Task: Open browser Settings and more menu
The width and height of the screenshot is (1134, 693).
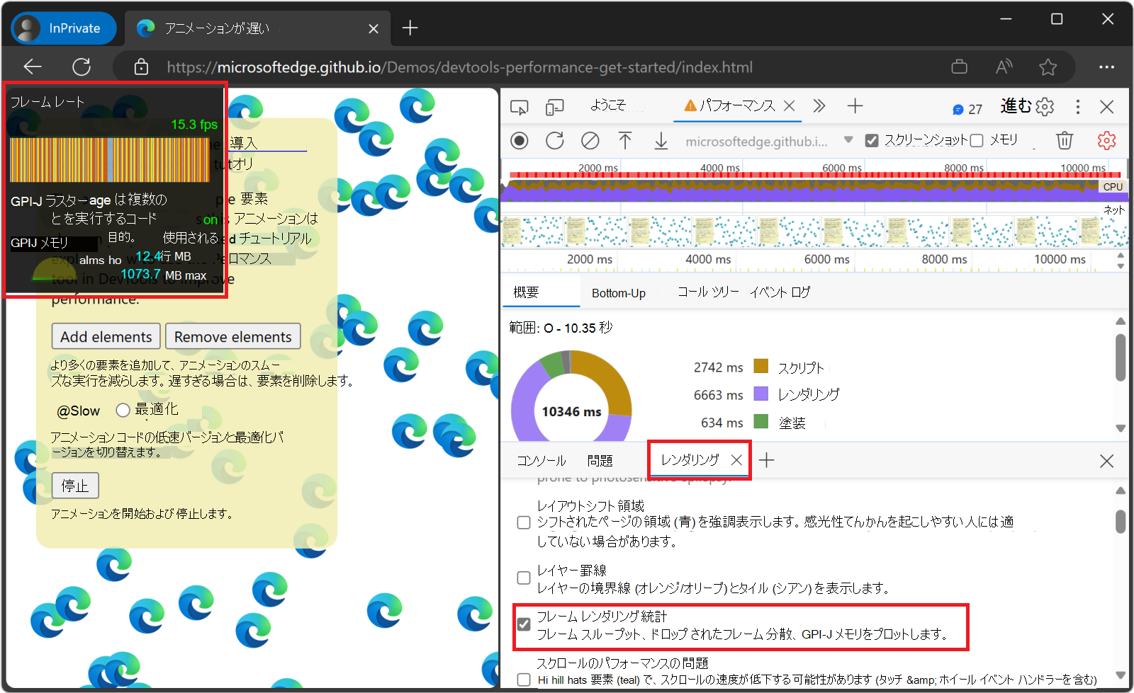Action: pos(1106,67)
